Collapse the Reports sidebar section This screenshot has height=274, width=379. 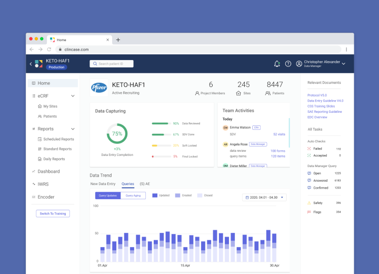pos(73,129)
